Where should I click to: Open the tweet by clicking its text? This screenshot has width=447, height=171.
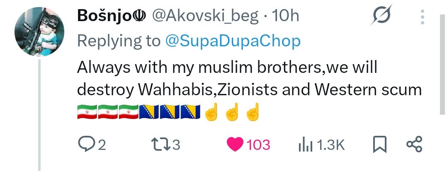[250, 78]
